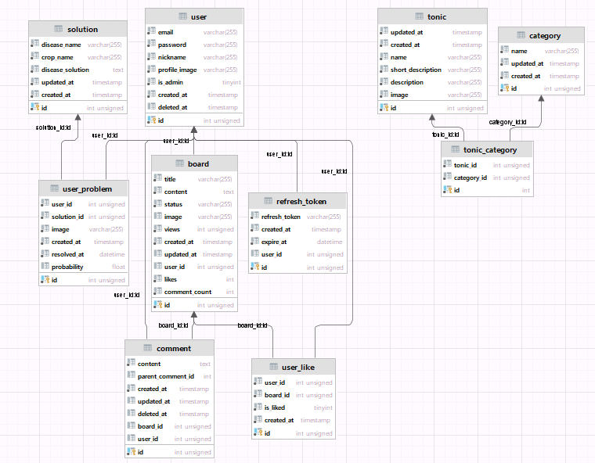This screenshot has height=463, width=595.
Task: Select the category_id column row
Action: click(487, 178)
